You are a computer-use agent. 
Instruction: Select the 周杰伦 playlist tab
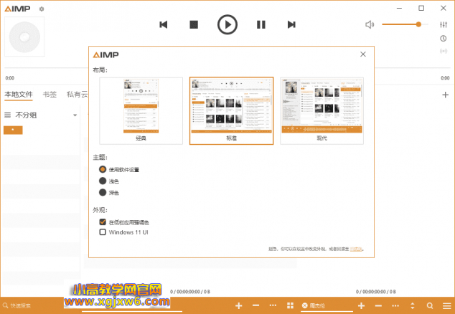pyautogui.click(x=317, y=305)
